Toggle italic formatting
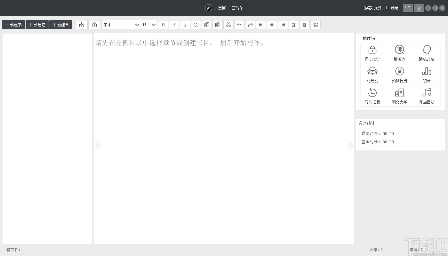This screenshot has height=256, width=448. pyautogui.click(x=174, y=25)
